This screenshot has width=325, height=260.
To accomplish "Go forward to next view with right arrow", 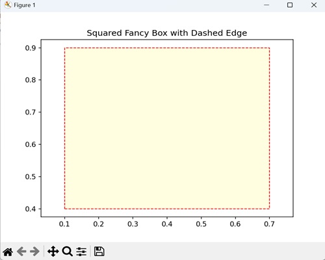I will (34, 252).
